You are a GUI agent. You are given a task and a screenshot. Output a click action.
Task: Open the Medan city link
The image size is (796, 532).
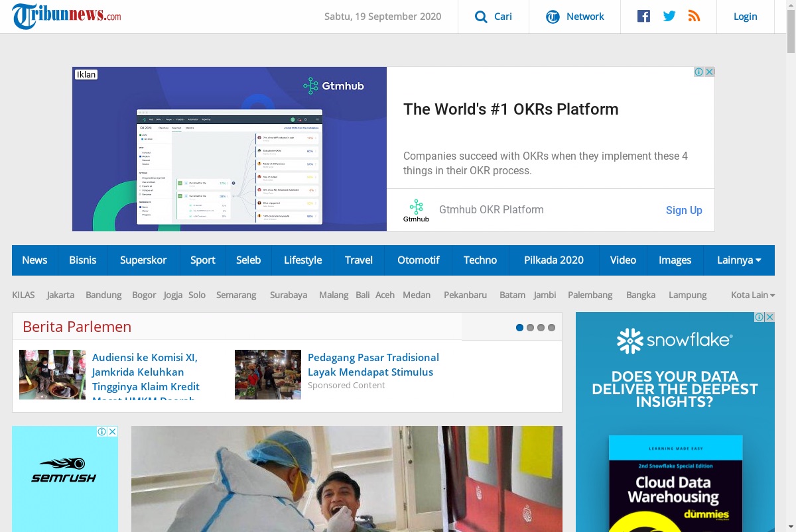coord(417,295)
